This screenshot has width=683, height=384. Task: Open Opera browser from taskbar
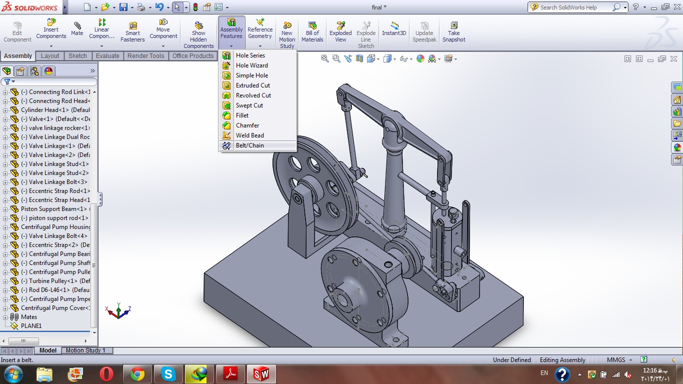point(106,374)
